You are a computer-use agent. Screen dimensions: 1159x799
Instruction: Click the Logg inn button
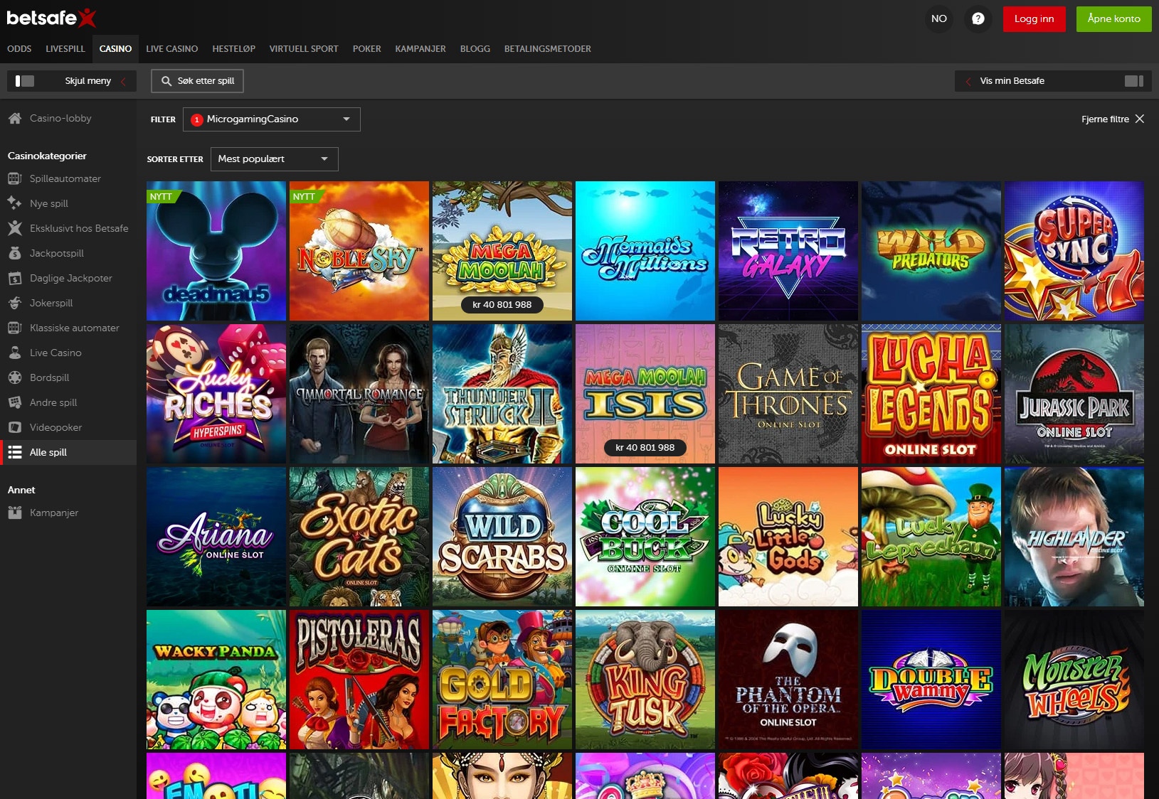tap(1034, 19)
